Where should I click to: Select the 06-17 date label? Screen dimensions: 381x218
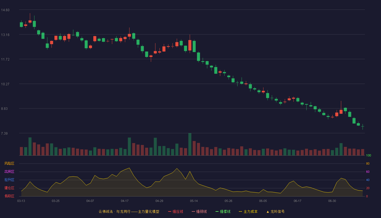click(297, 201)
